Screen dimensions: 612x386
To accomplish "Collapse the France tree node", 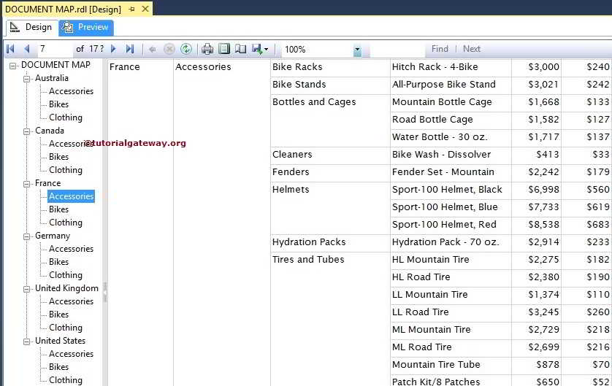I will 26,184.
